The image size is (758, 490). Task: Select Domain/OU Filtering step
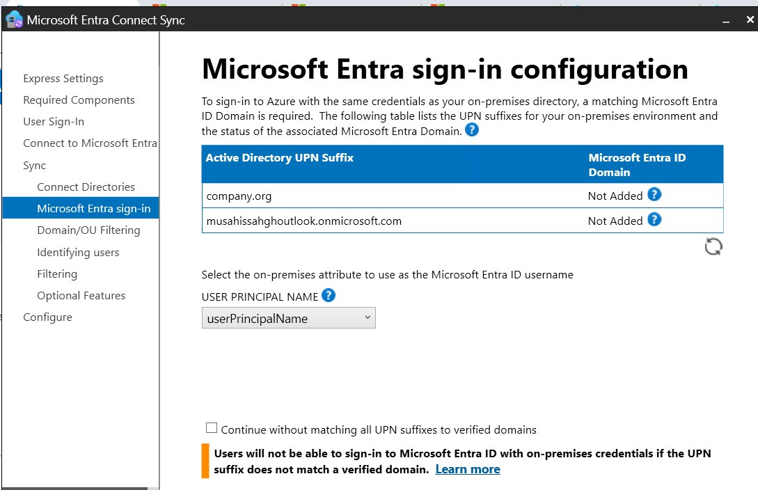point(88,230)
